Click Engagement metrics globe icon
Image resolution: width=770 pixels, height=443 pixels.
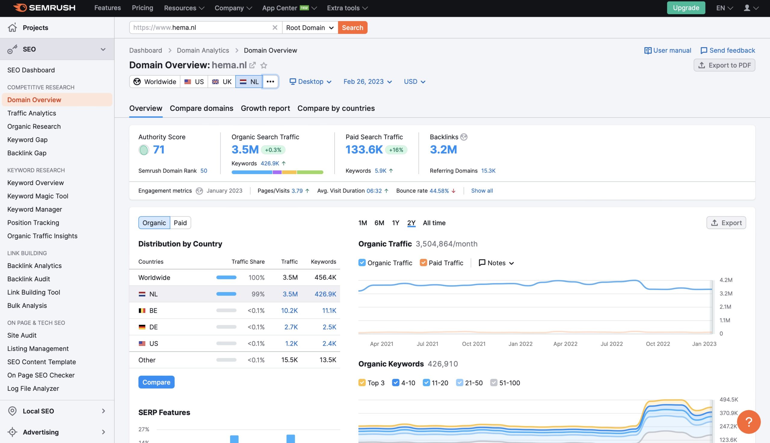(x=199, y=191)
